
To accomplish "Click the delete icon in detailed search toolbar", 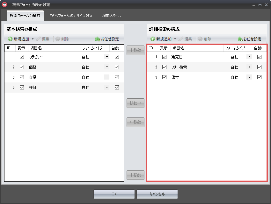I will (200, 39).
